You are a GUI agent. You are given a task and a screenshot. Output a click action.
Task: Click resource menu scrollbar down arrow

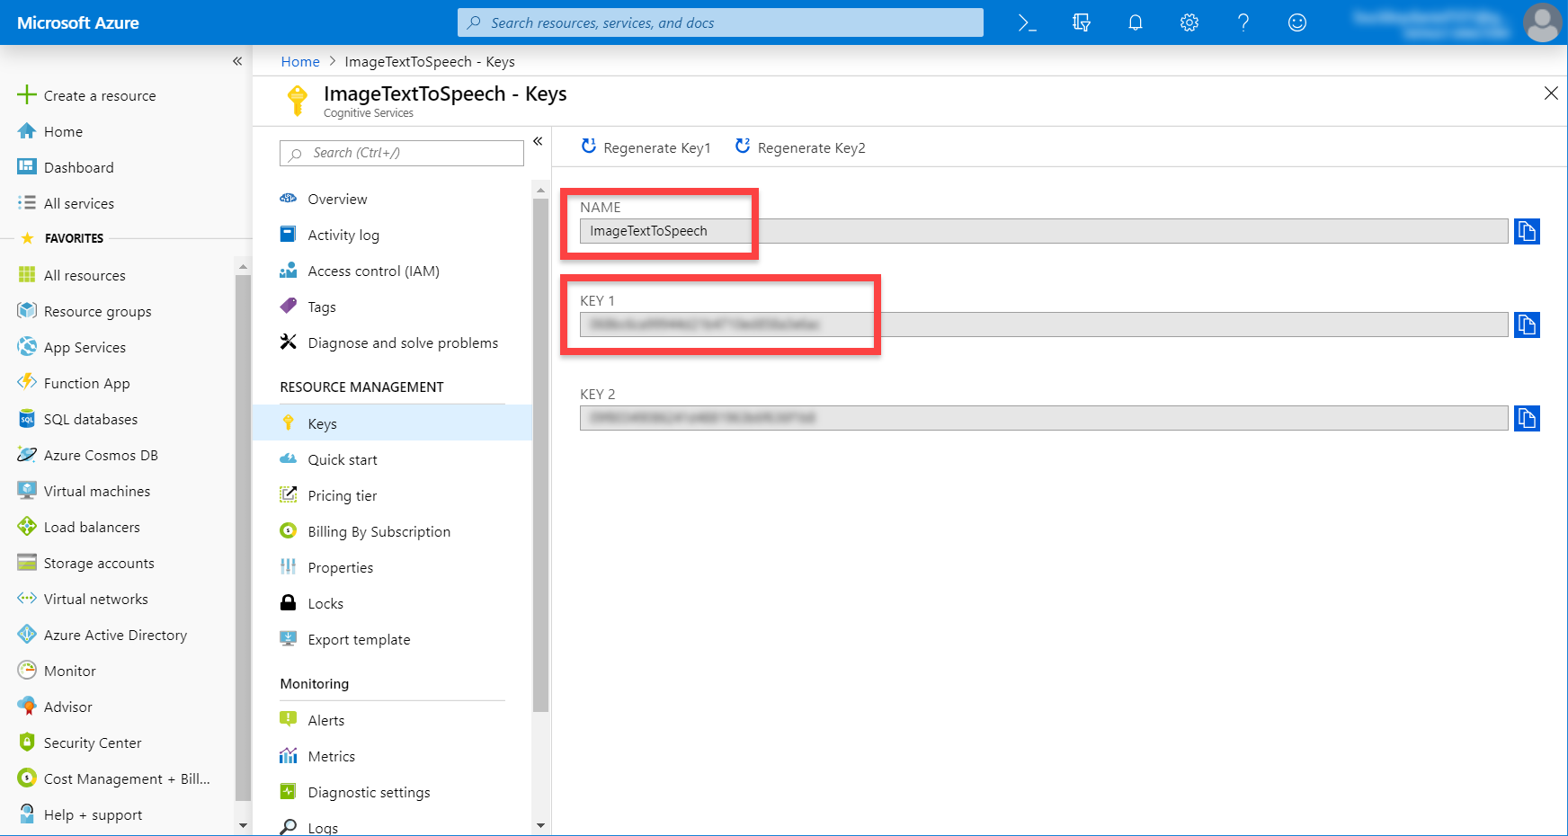(540, 825)
